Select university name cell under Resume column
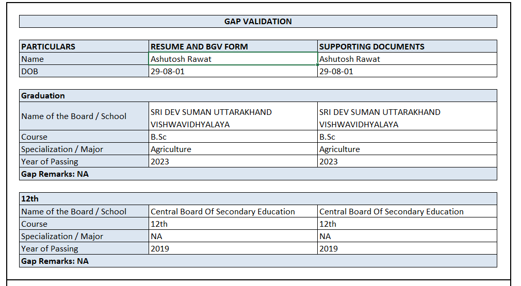Screen dimensions: 521x286 coord(233,118)
